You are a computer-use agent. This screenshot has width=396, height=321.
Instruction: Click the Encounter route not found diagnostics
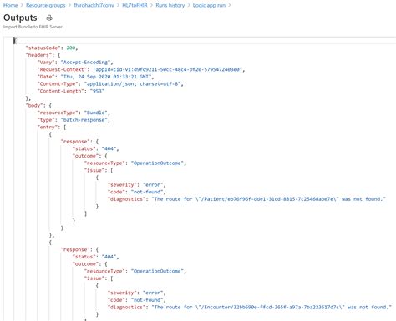click(x=249, y=308)
